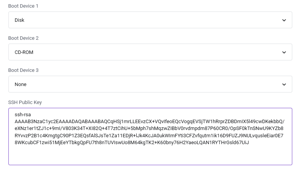The height and width of the screenshot is (169, 298).
Task: Click the Boot Device 1 label
Action: pyautogui.click(x=23, y=6)
